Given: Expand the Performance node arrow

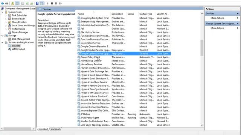Looking at the screenshot, I should point(6,29).
